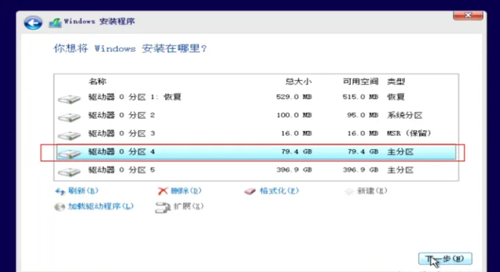Click the drive icon for partition 1 恢复
The width and height of the screenshot is (500, 272).
point(69,99)
